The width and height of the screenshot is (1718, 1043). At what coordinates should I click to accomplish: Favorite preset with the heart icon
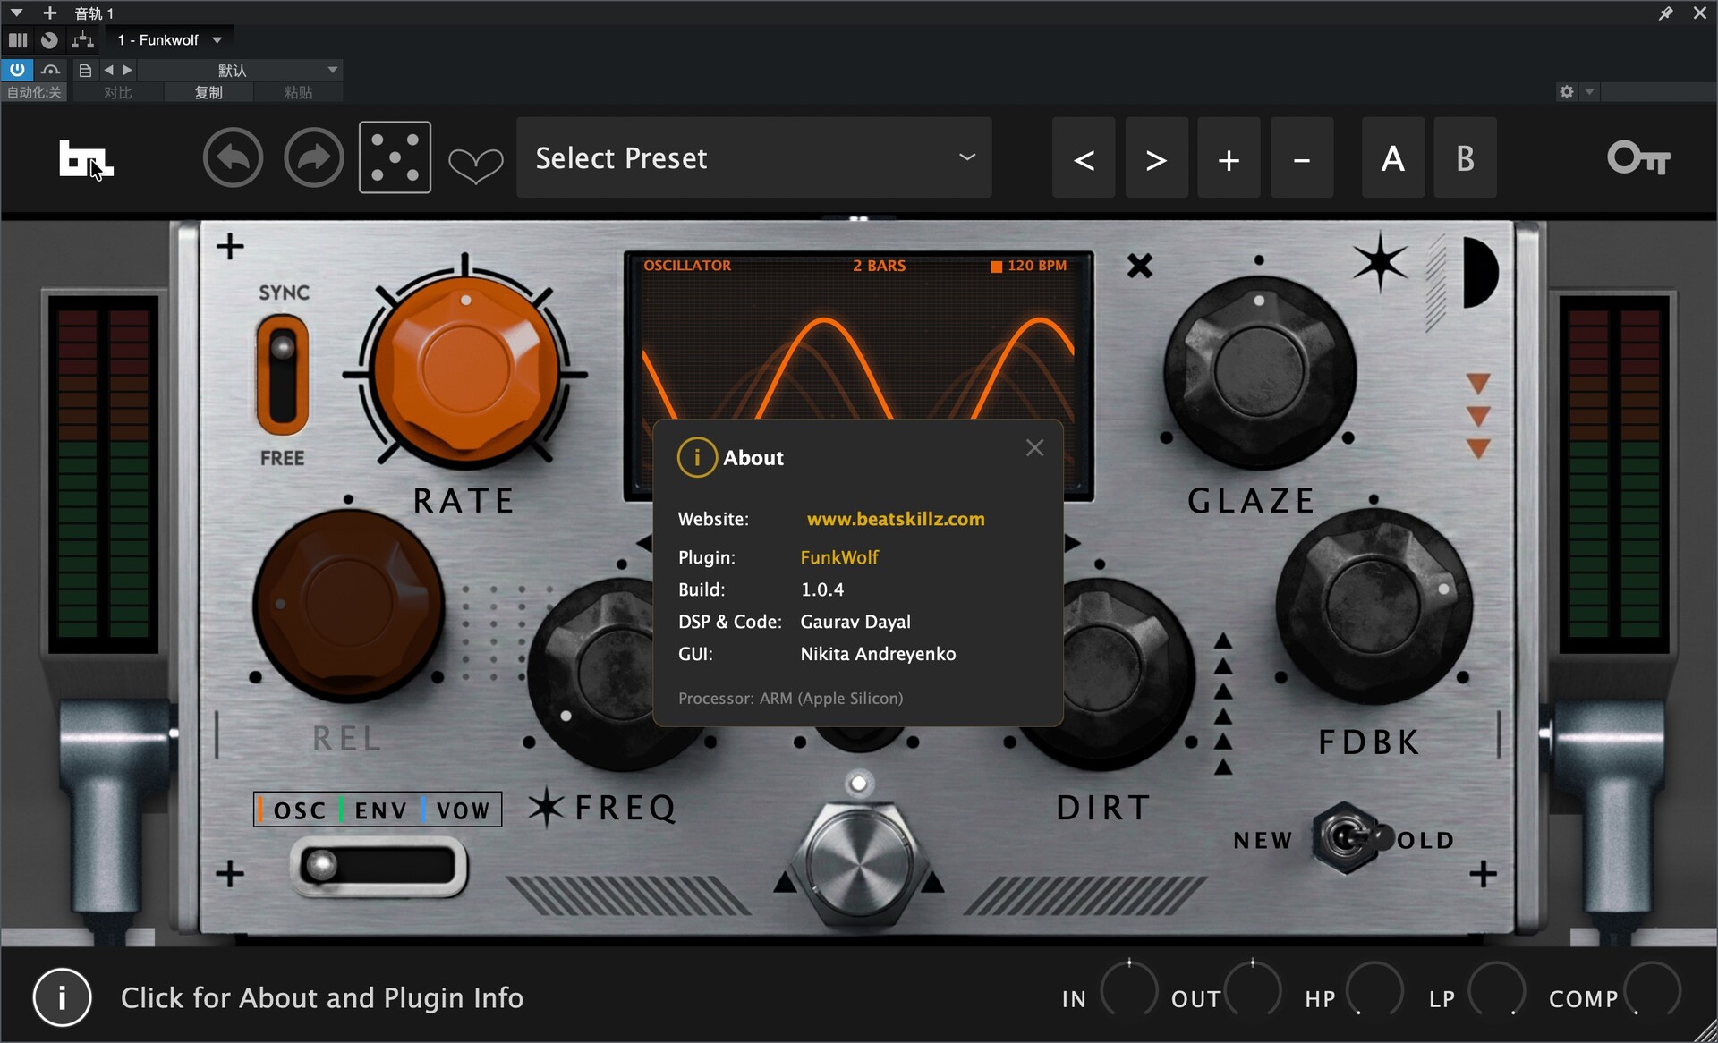click(x=475, y=164)
